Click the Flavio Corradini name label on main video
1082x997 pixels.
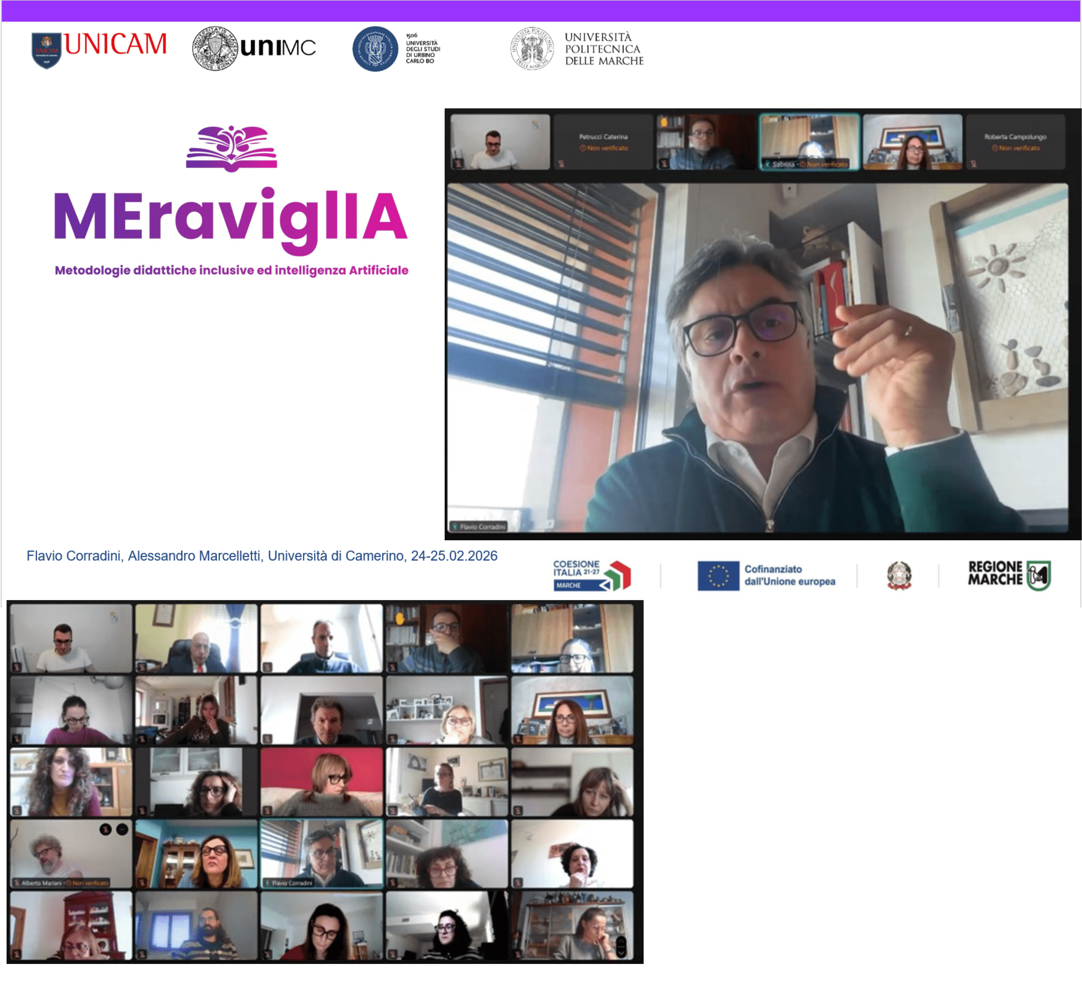click(479, 526)
